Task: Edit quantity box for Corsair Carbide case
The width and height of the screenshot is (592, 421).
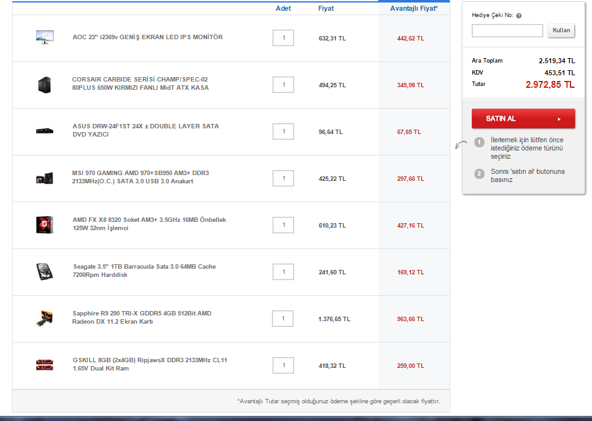Action: (x=283, y=85)
